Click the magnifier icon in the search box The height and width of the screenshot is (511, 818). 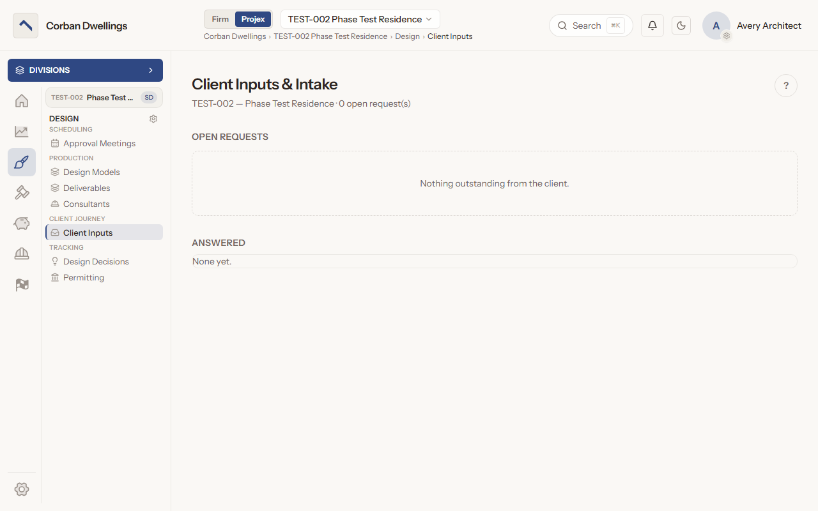tap(562, 26)
